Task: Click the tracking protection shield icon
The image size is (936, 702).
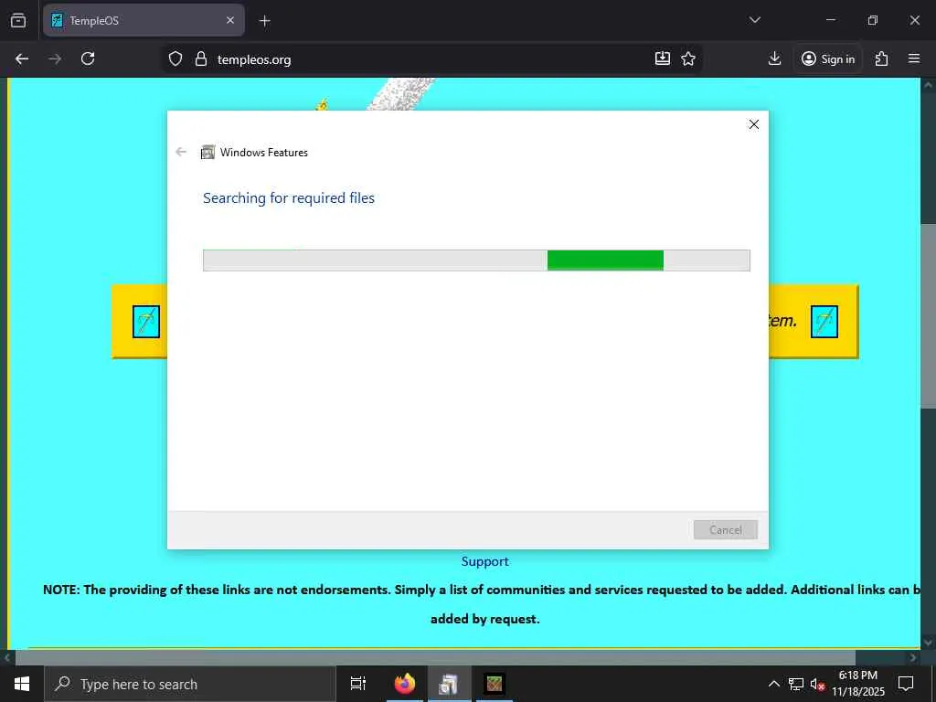Action: [175, 59]
